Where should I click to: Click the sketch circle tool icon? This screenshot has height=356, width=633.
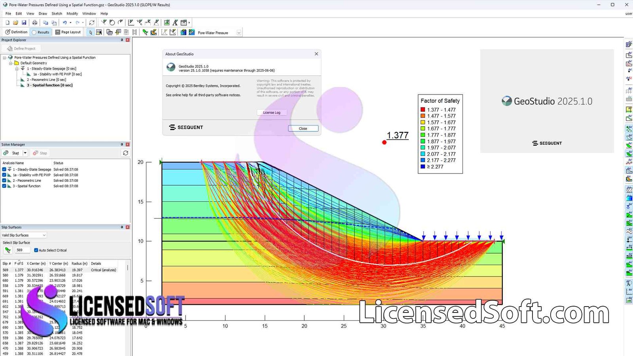point(112,23)
